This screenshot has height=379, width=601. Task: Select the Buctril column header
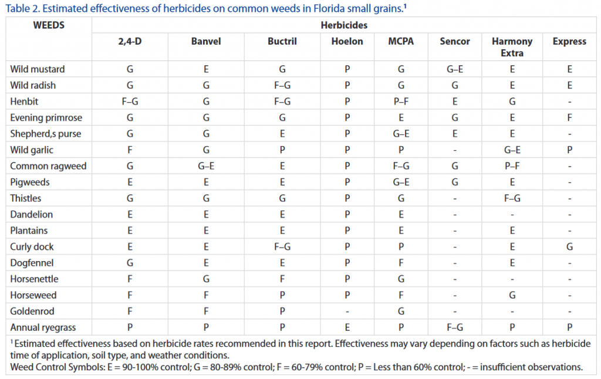pos(282,42)
